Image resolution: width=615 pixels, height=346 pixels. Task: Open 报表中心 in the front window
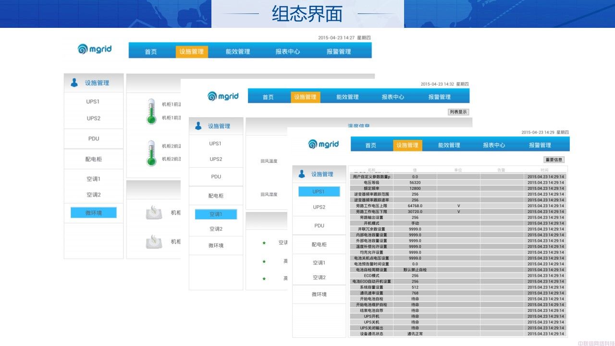pos(494,145)
